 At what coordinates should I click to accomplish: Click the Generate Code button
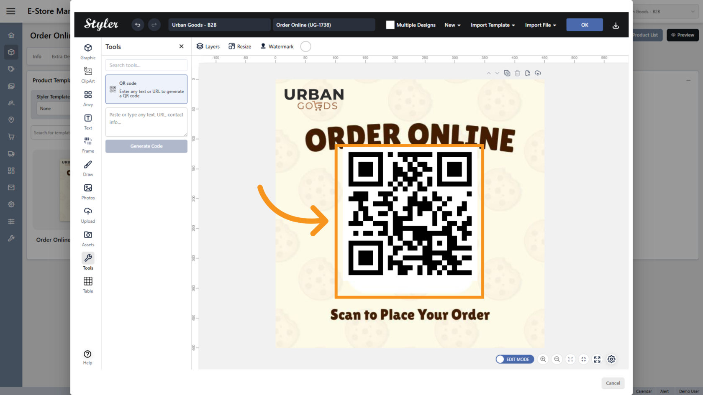tap(146, 146)
